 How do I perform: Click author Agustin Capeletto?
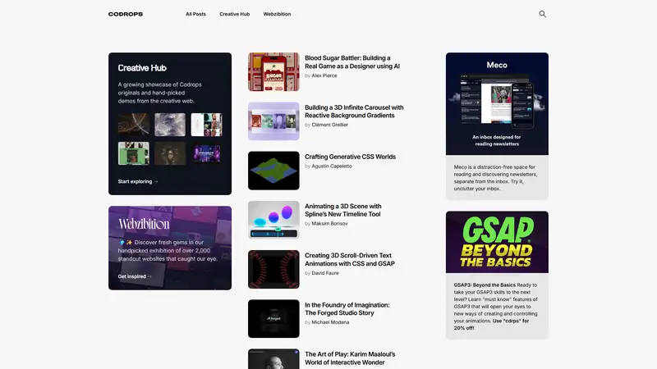pyautogui.click(x=332, y=166)
